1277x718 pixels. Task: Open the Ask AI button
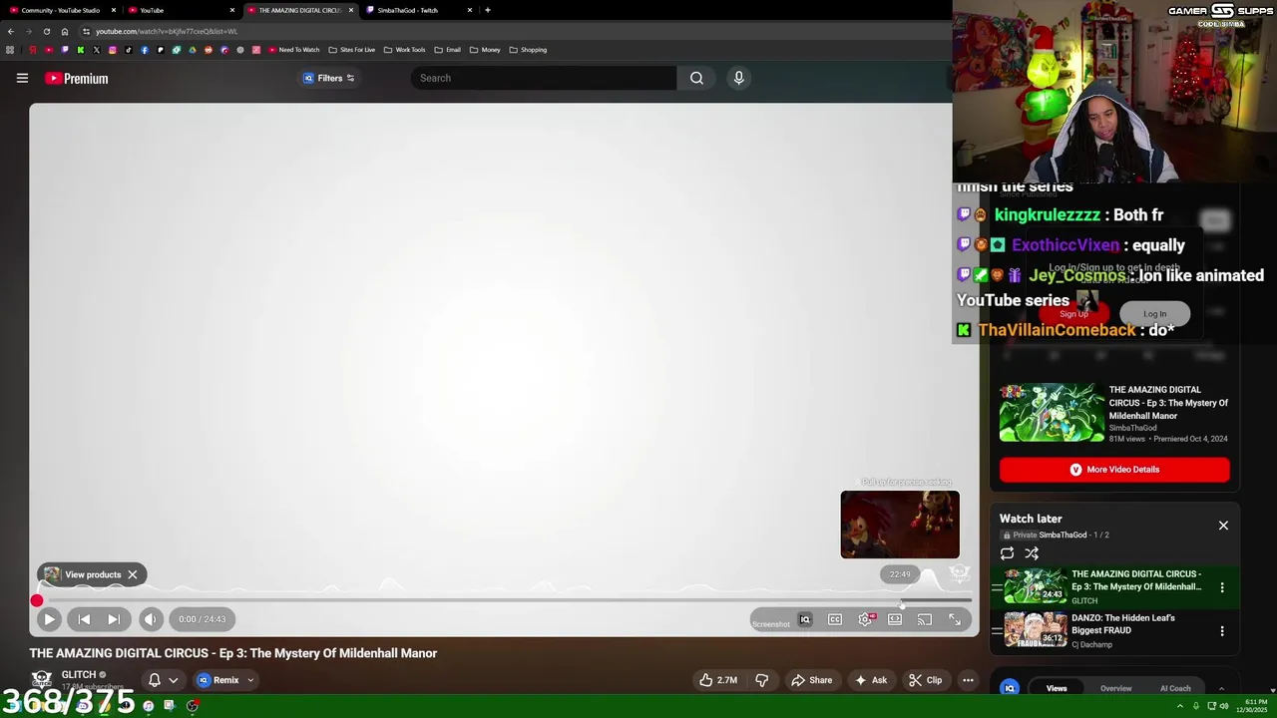[870, 680]
